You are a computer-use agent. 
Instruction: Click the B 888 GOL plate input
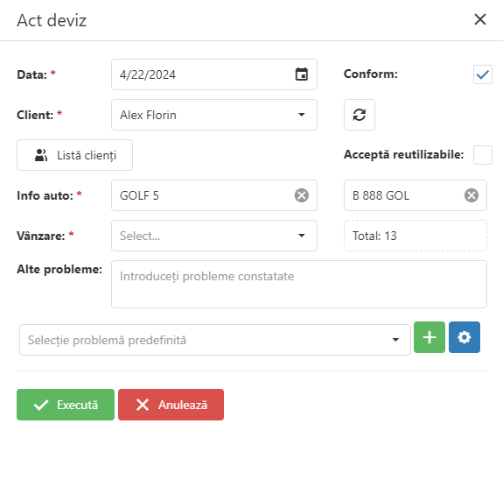pyautogui.click(x=404, y=195)
